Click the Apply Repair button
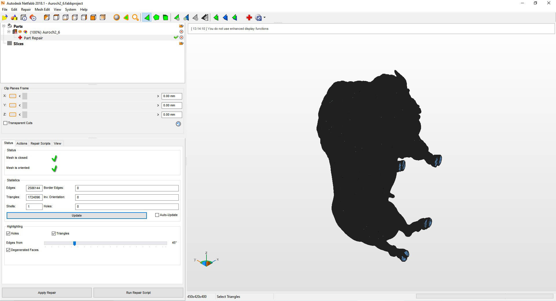The height and width of the screenshot is (301, 556). pos(47,293)
